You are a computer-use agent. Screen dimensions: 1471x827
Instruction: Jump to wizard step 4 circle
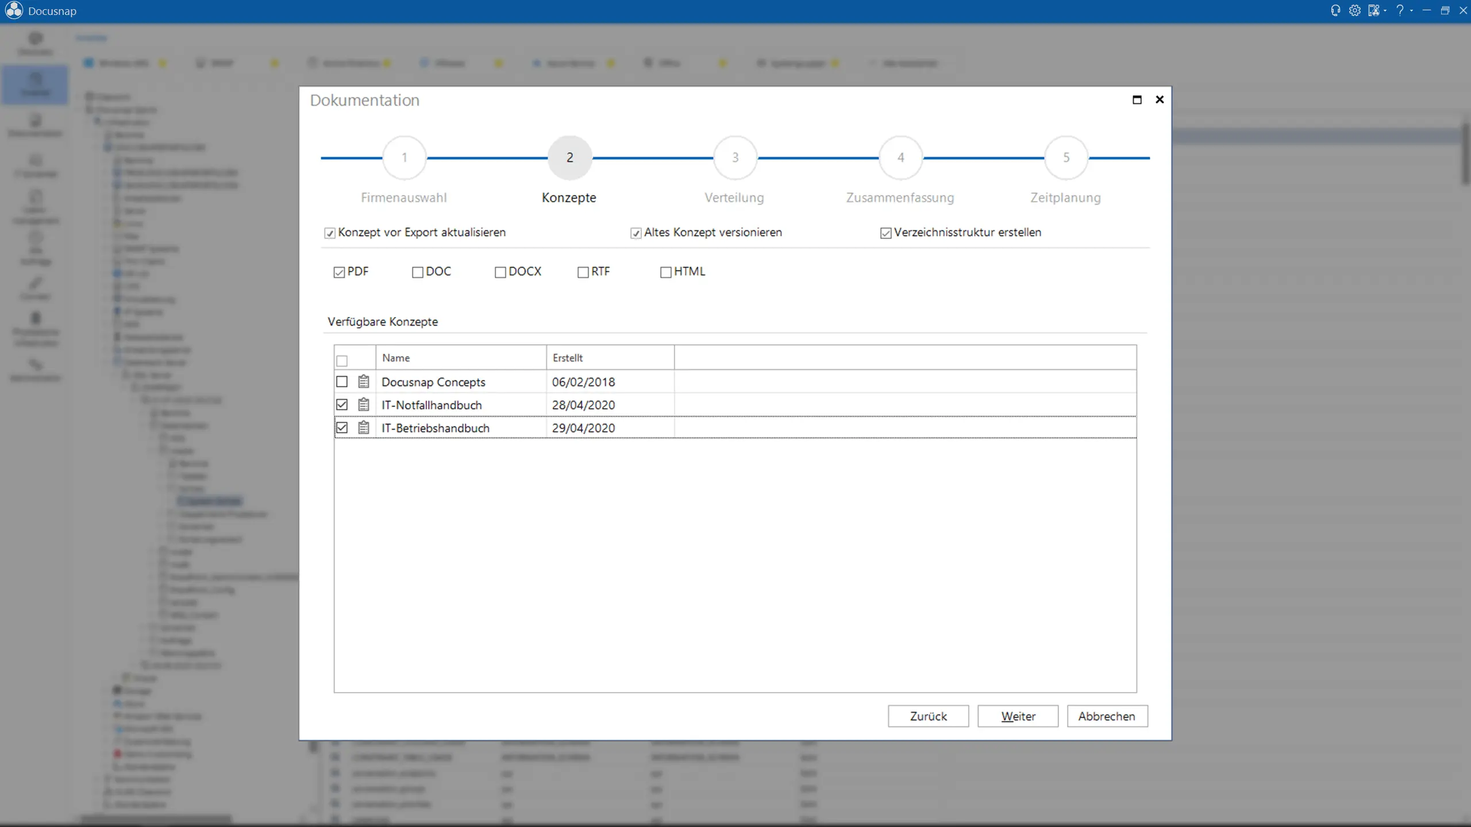[901, 157]
